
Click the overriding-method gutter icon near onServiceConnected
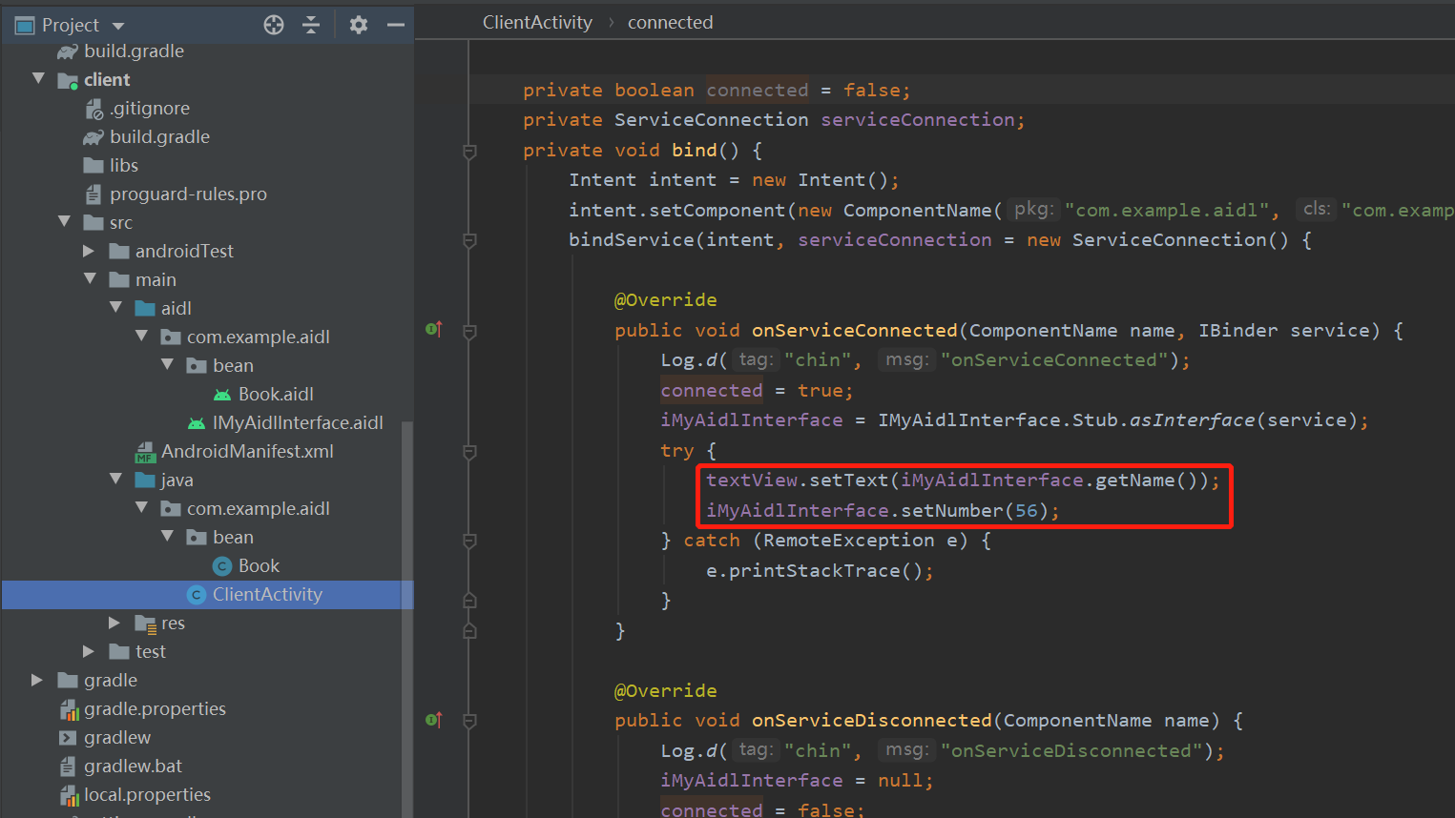coord(434,328)
